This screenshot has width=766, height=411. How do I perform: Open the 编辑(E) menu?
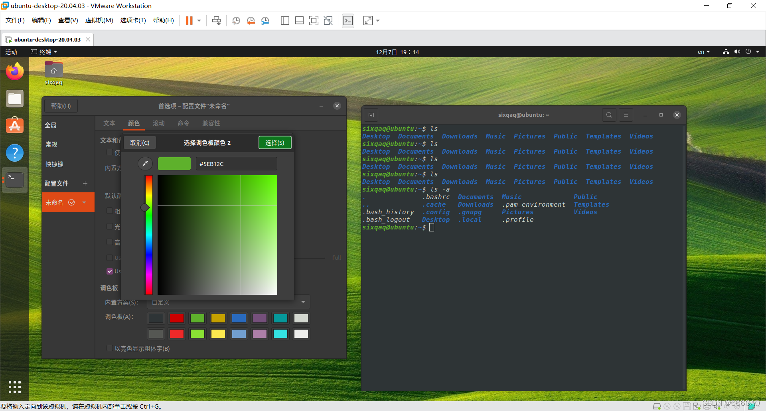tap(41, 20)
